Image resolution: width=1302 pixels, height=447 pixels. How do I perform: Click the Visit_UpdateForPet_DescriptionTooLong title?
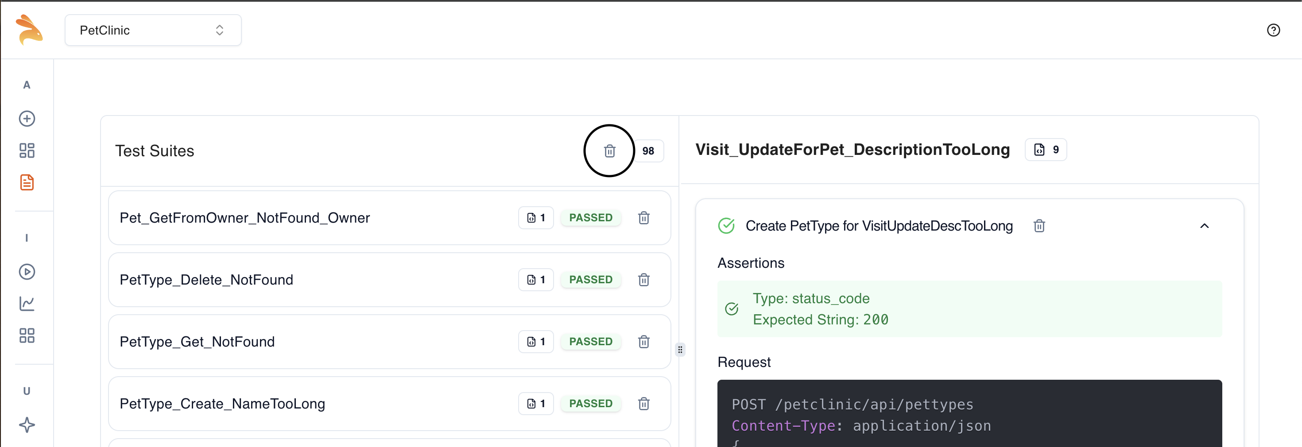point(852,150)
